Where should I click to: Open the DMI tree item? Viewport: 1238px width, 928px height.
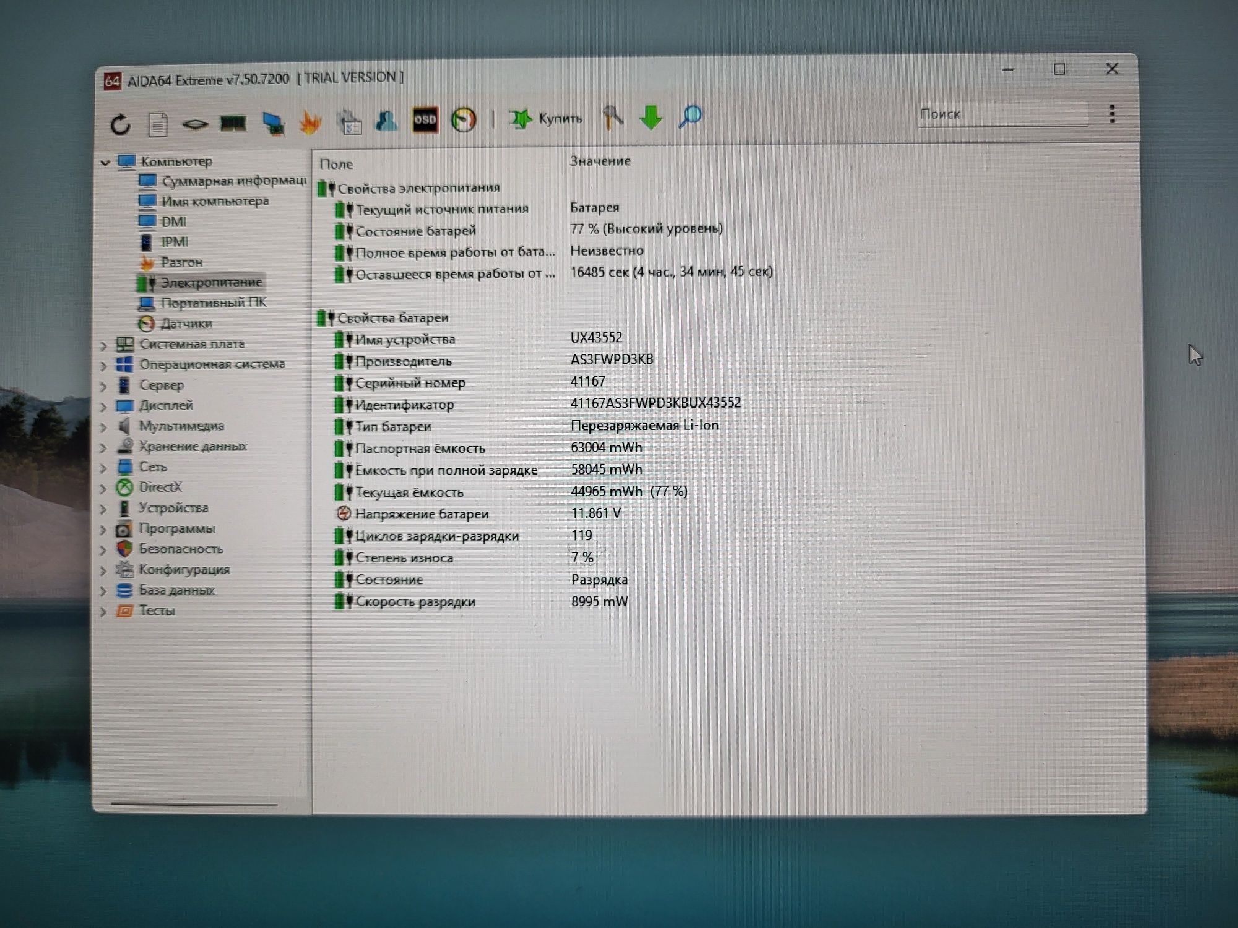click(162, 221)
